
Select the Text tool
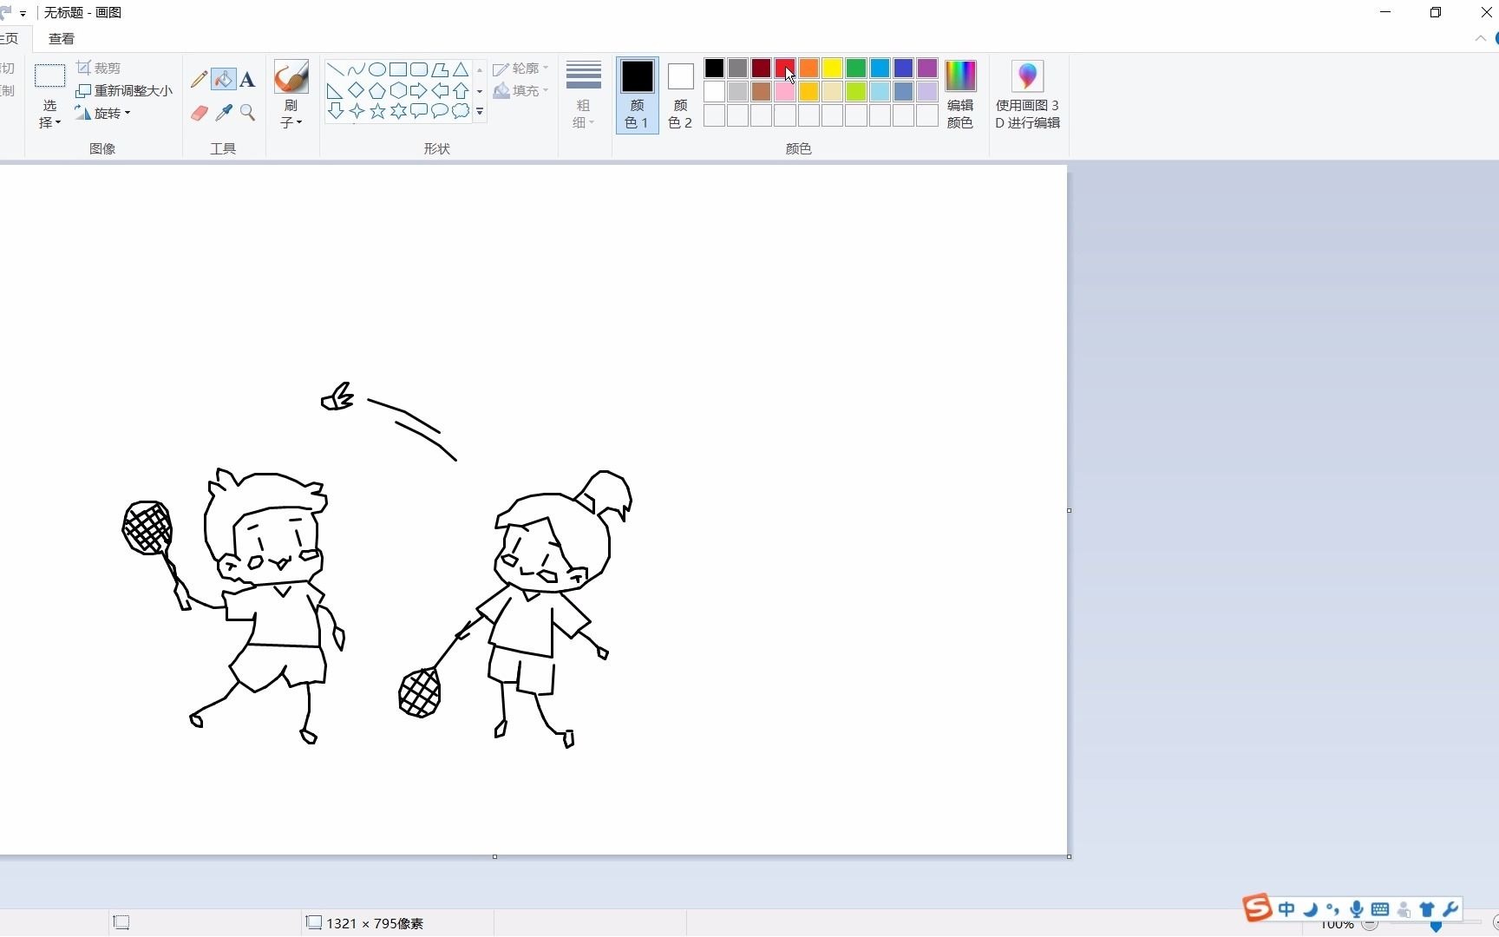pos(248,80)
